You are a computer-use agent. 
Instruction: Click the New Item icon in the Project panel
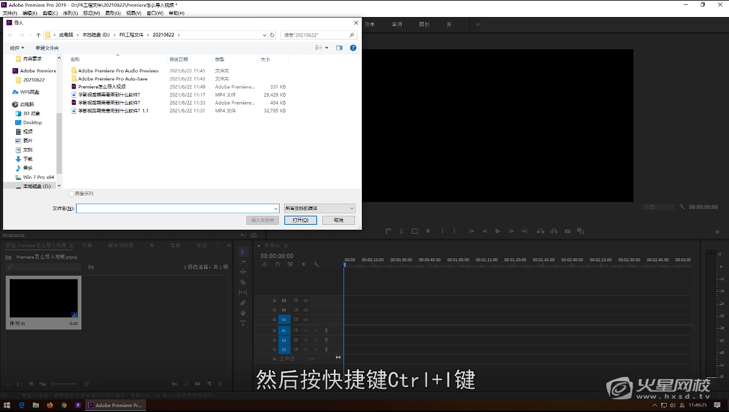coord(209,384)
